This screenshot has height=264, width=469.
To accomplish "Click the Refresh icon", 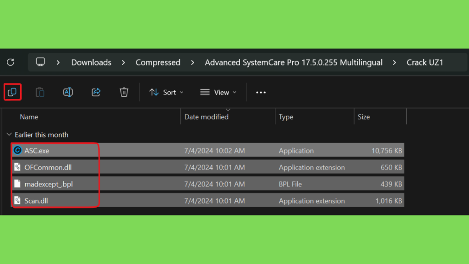I will click(11, 62).
